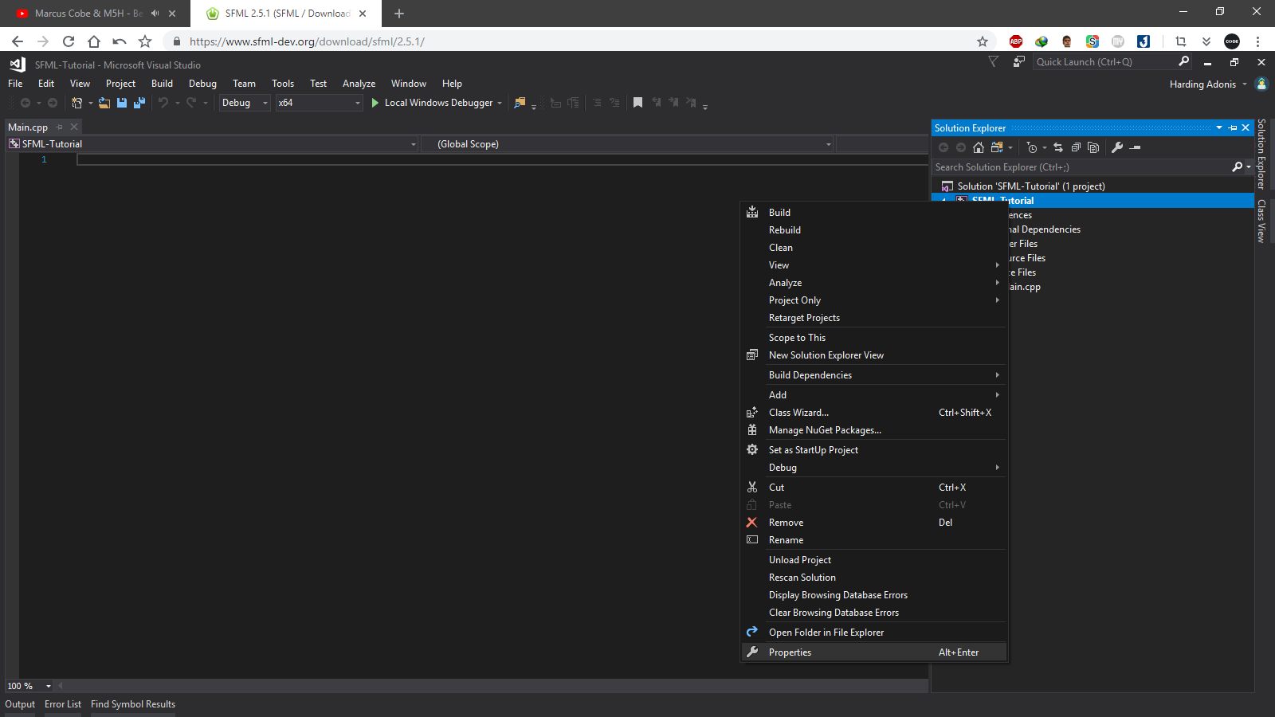The width and height of the screenshot is (1275, 717).
Task: Click Unload Project in the context menu
Action: [x=875, y=560]
